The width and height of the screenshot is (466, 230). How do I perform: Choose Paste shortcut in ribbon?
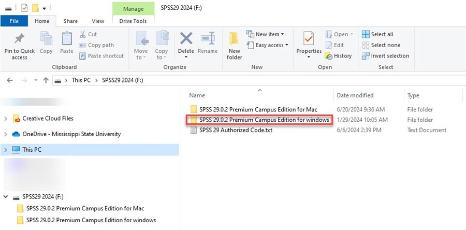coord(101,56)
